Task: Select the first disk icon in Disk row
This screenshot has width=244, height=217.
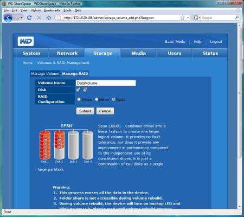Action: tap(78, 90)
